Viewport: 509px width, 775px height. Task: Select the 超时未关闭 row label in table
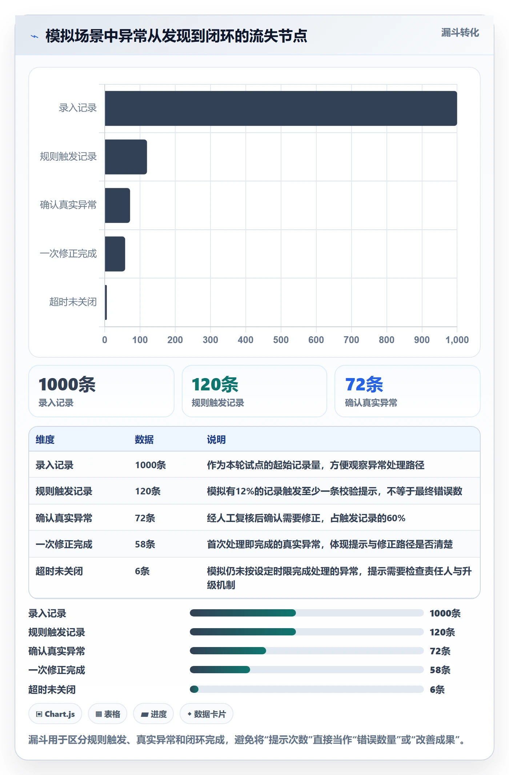pos(59,571)
